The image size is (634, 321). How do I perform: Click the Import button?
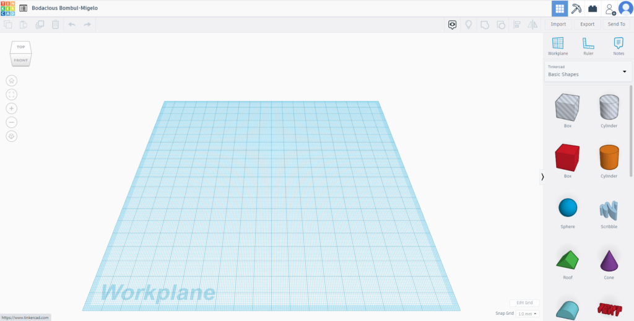(x=558, y=24)
